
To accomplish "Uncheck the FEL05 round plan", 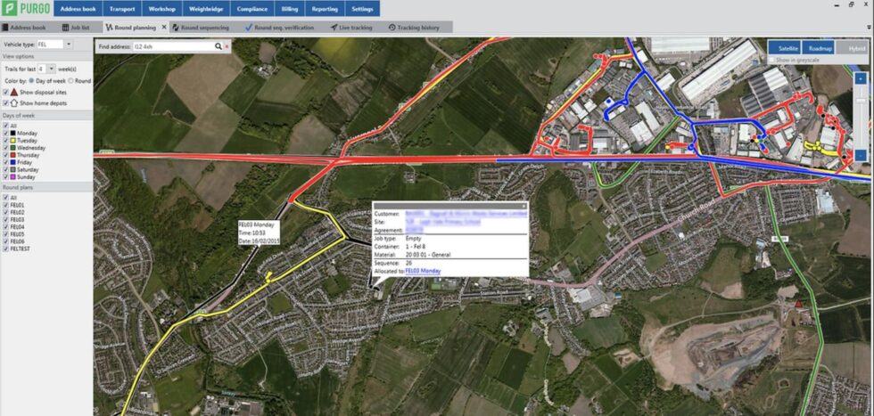I will point(5,234).
